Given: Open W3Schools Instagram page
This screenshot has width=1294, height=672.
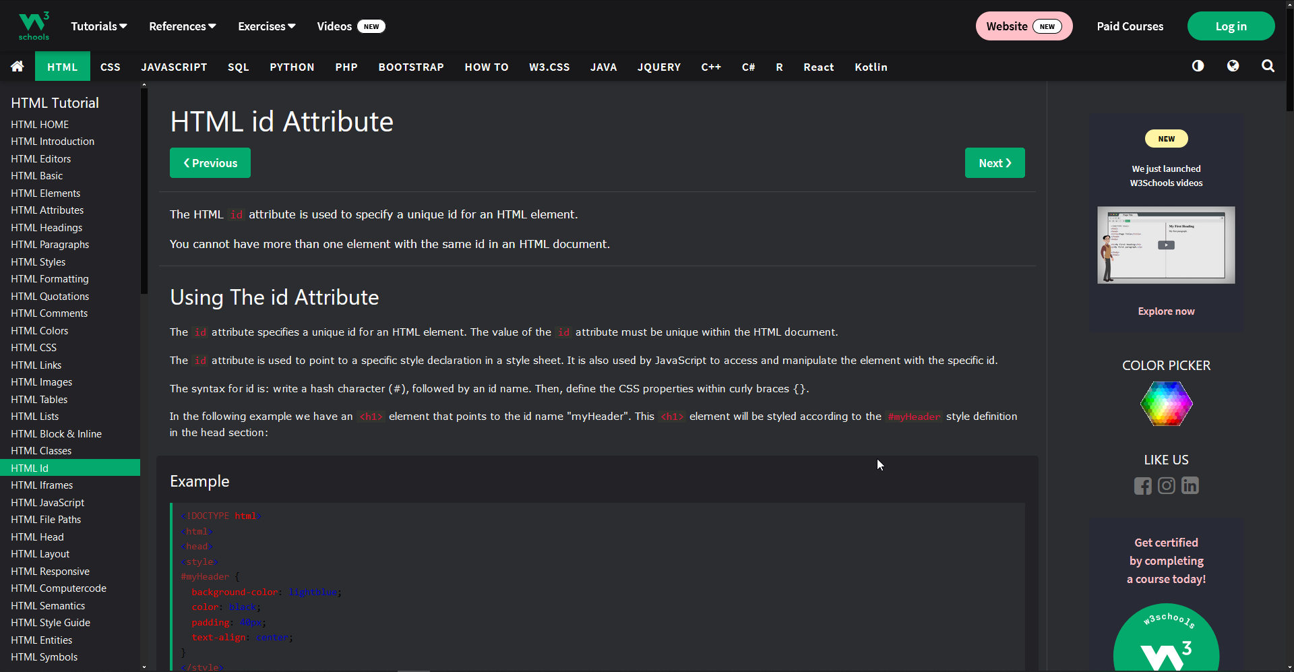Looking at the screenshot, I should [1166, 485].
